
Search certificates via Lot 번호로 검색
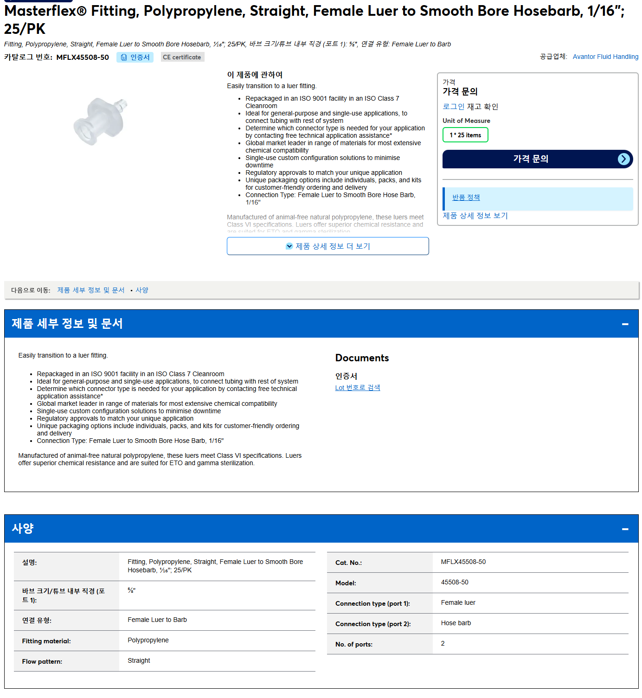(x=358, y=388)
